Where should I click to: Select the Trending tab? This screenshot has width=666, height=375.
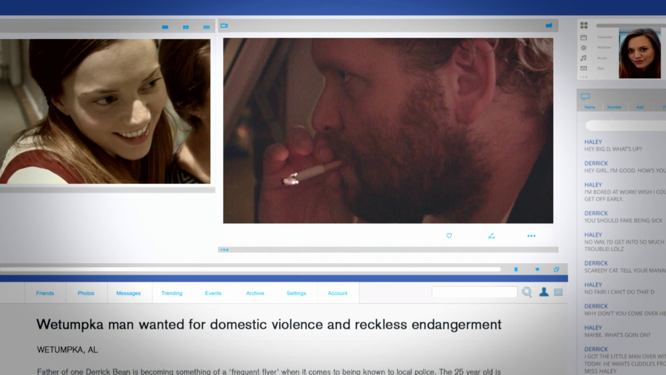point(172,293)
